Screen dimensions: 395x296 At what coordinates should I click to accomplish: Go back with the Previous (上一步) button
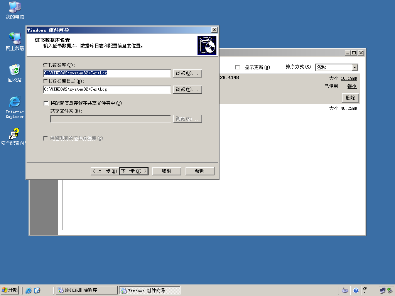tap(105, 171)
